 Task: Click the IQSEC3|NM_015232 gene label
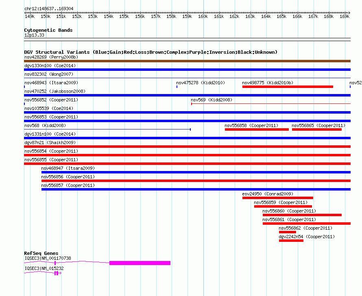pos(44,268)
